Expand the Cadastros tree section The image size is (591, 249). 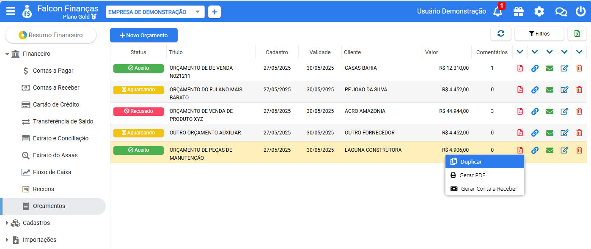point(7,223)
